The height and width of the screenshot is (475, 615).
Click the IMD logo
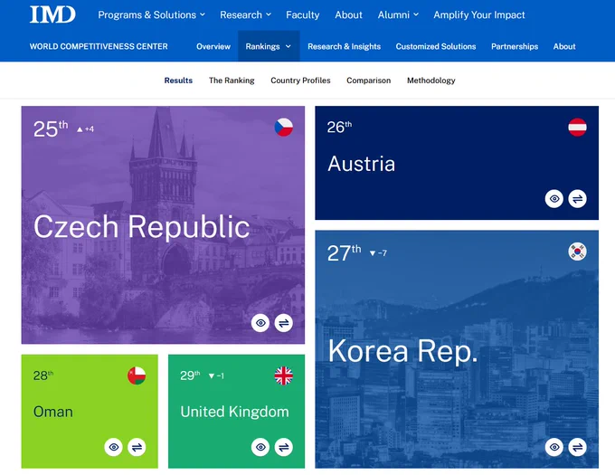52,14
